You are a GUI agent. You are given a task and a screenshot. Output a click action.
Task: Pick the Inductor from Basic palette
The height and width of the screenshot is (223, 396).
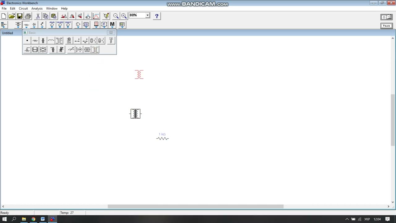pos(51,41)
